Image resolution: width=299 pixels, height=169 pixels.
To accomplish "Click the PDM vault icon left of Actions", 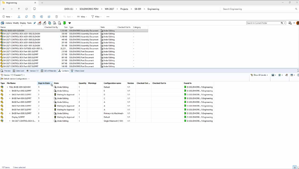I will click(x=2, y=23).
